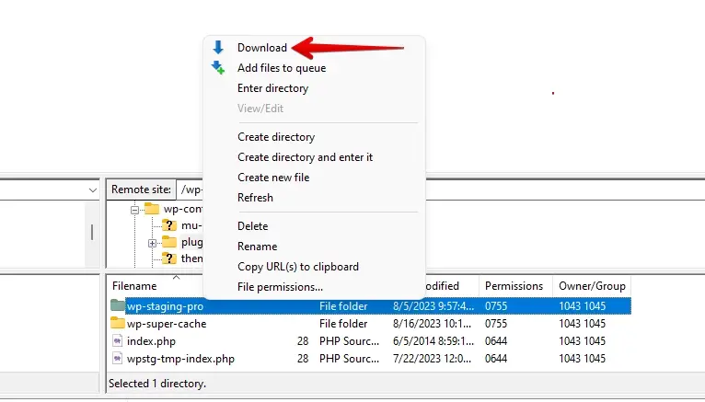Collapse the wp-content tree node
705x402 pixels.
(134, 210)
